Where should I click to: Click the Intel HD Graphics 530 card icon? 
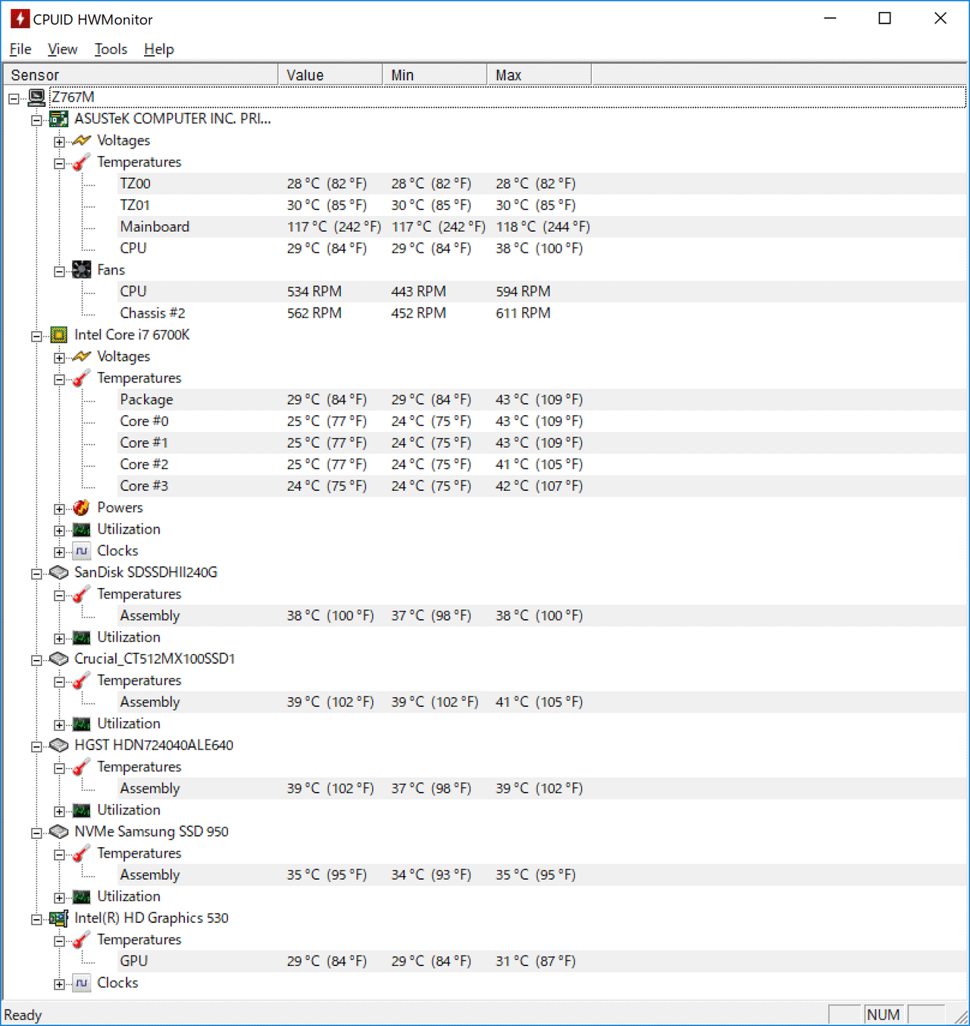[58, 918]
